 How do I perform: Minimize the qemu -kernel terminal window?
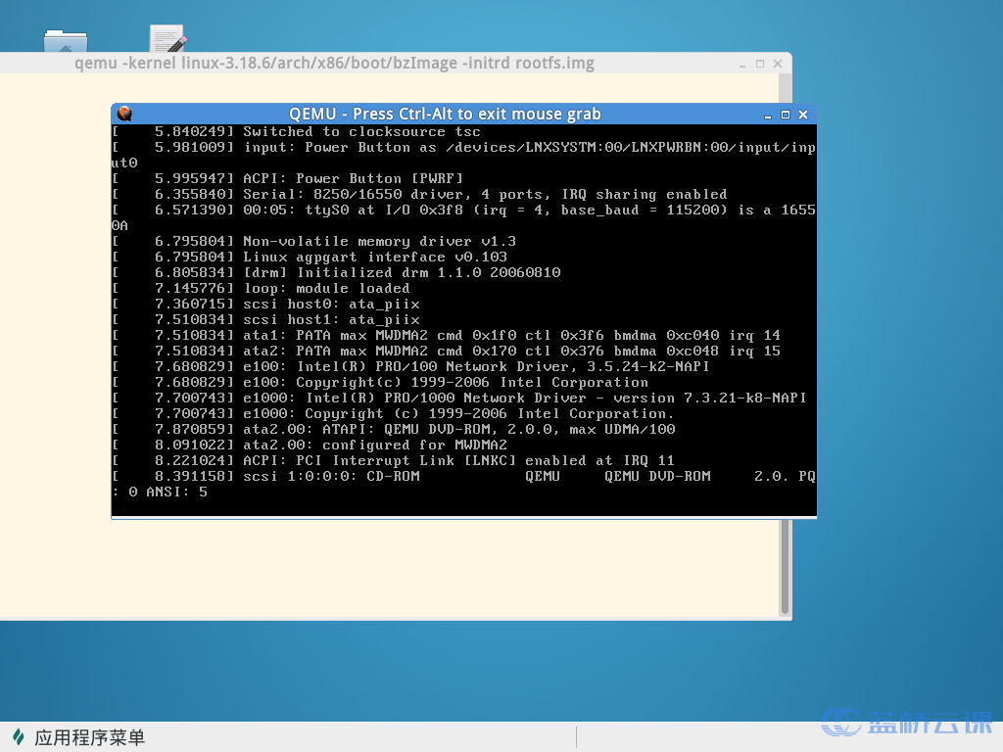[742, 64]
